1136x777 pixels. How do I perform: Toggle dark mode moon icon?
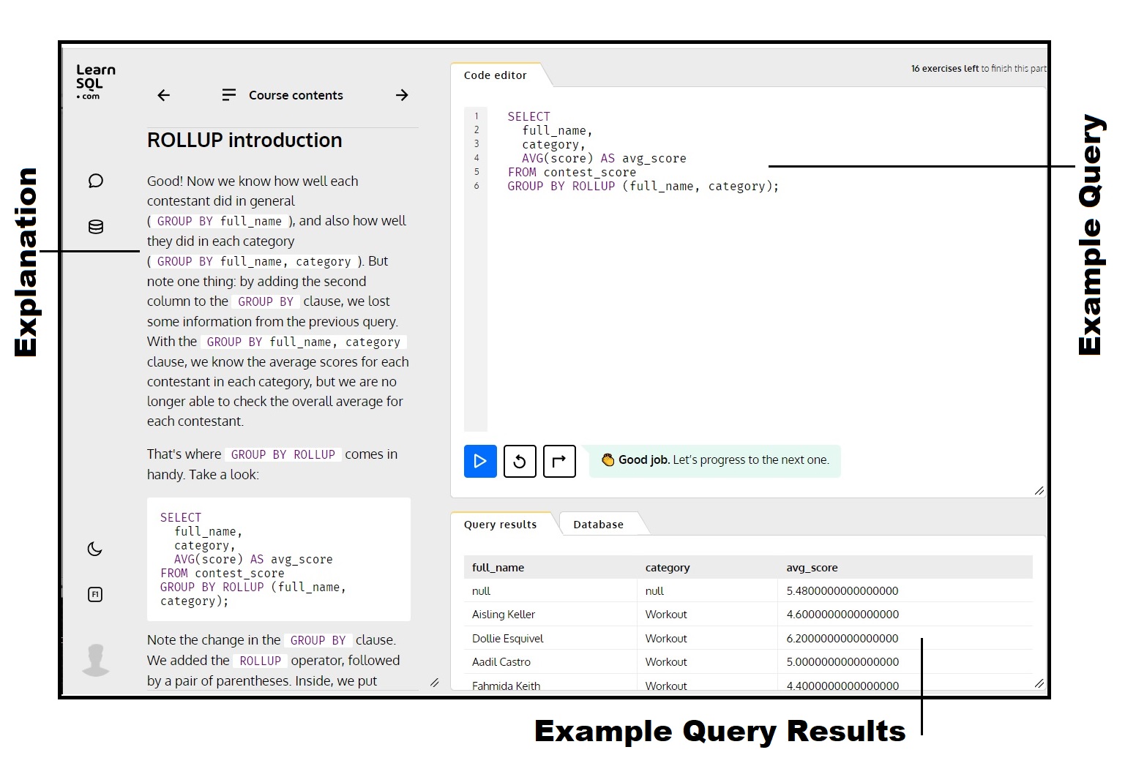95,549
